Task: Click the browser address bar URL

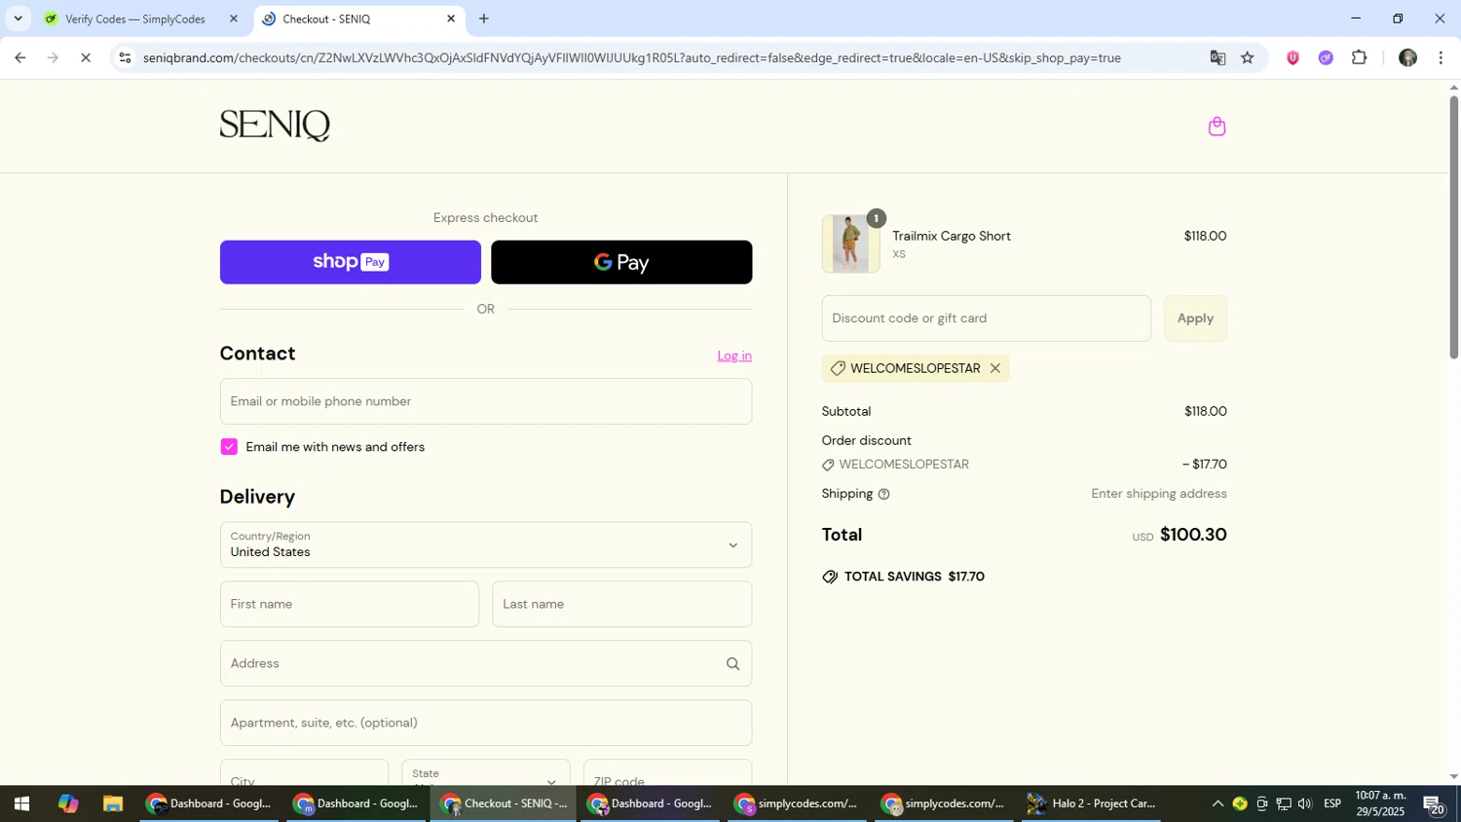Action: pos(632,57)
